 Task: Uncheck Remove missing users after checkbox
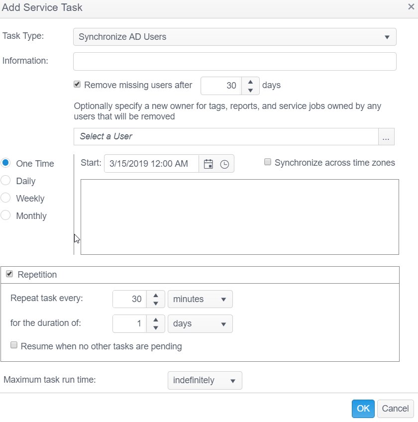[77, 85]
